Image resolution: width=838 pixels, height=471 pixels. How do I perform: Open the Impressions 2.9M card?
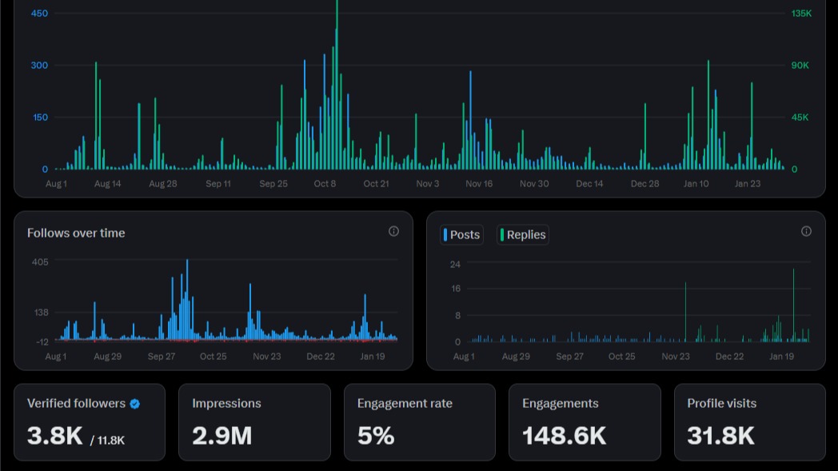pos(254,422)
